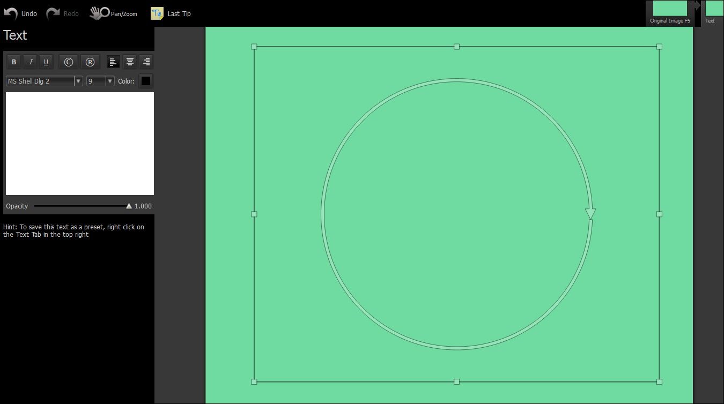The height and width of the screenshot is (404, 724).
Task: Activate the Pan/Zoom hand tool
Action: click(99, 13)
